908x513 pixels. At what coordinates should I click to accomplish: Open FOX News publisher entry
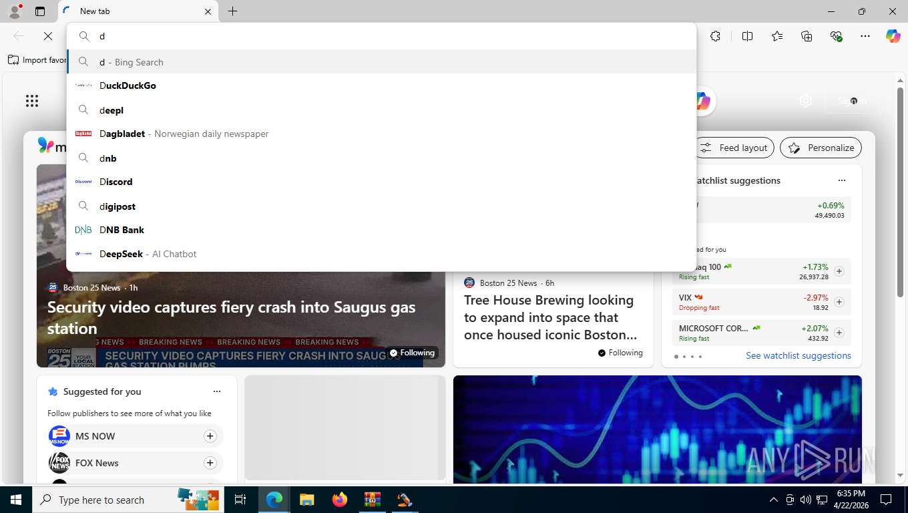[x=135, y=463]
